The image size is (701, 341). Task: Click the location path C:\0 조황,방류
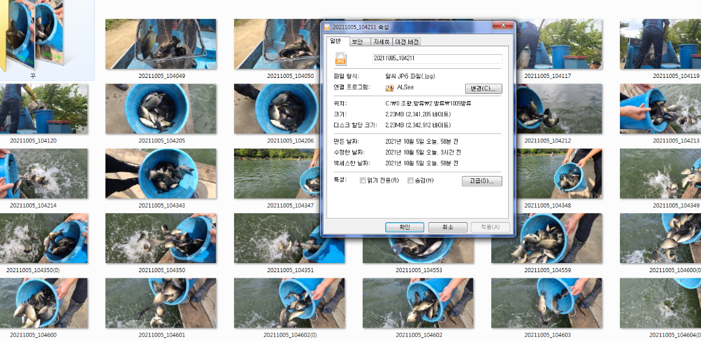(x=429, y=104)
